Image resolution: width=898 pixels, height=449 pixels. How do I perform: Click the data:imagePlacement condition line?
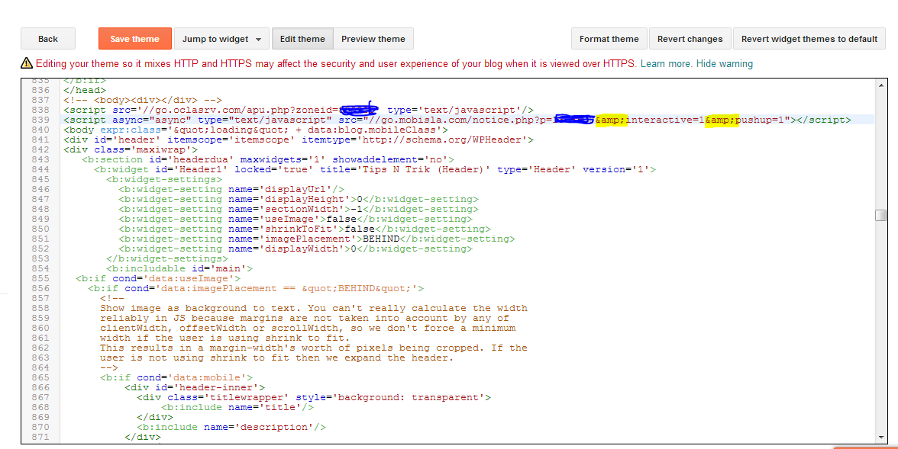[256, 288]
